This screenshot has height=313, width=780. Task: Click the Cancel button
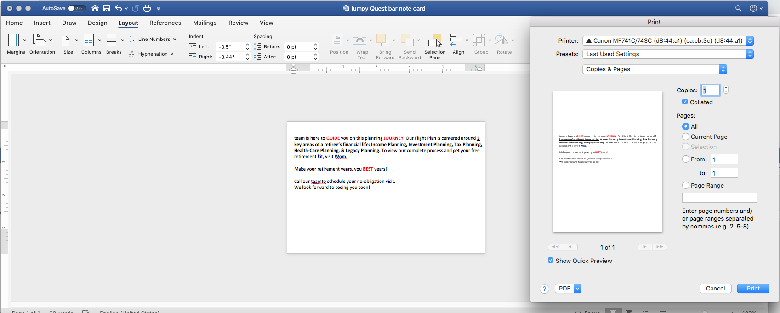pos(715,288)
